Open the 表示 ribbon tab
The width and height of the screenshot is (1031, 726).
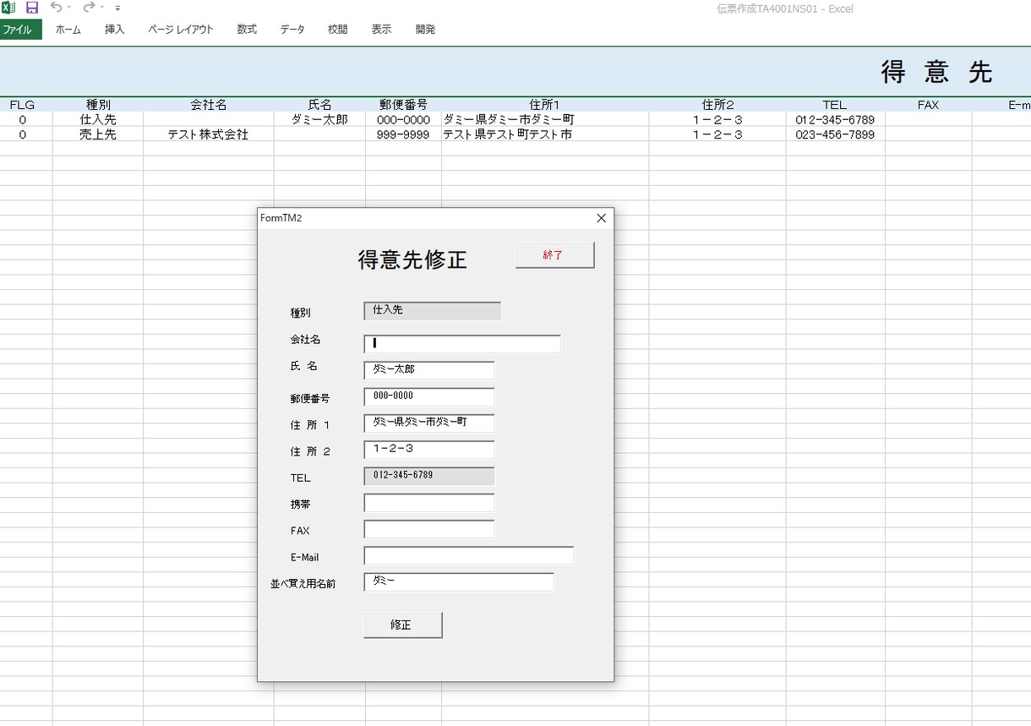(x=382, y=30)
